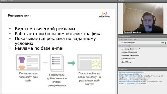This screenshot has width=167, height=94.
Task: Collapse the Администраторы (1) group
Action: 120,39
